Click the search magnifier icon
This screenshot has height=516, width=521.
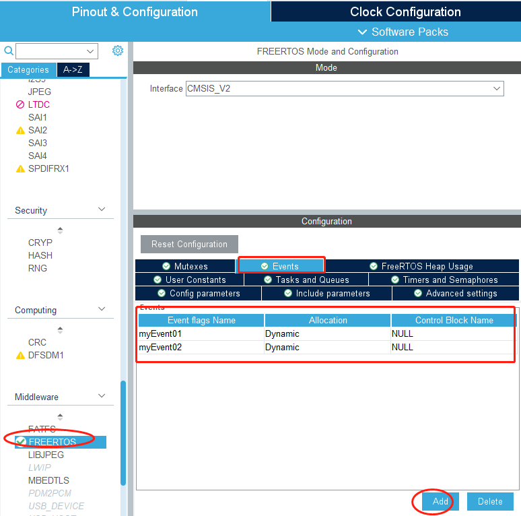(x=9, y=51)
